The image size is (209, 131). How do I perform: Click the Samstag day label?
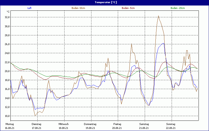point(144,124)
